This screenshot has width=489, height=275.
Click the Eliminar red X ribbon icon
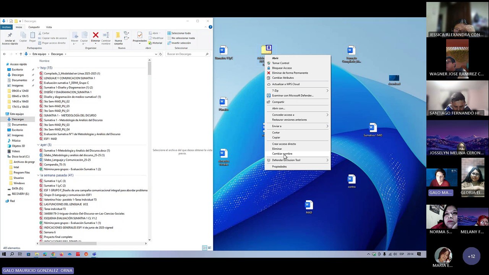[x=96, y=35]
